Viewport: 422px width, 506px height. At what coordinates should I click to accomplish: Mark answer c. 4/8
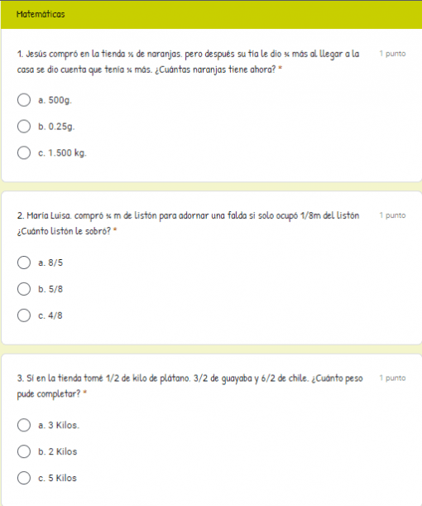tap(24, 316)
